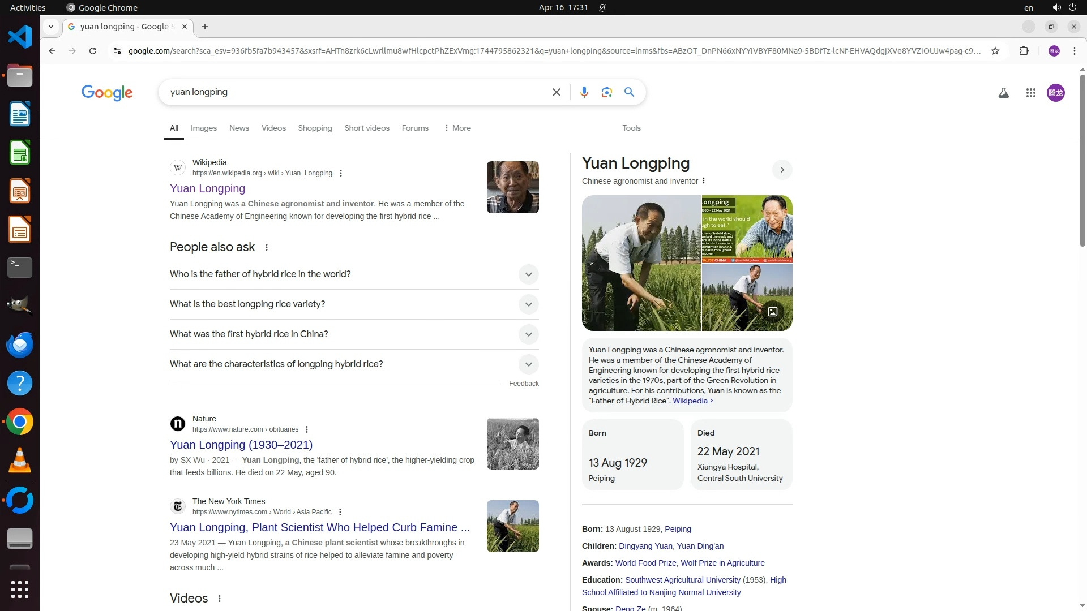Open Google Lens image search
The width and height of the screenshot is (1087, 611).
click(606, 92)
